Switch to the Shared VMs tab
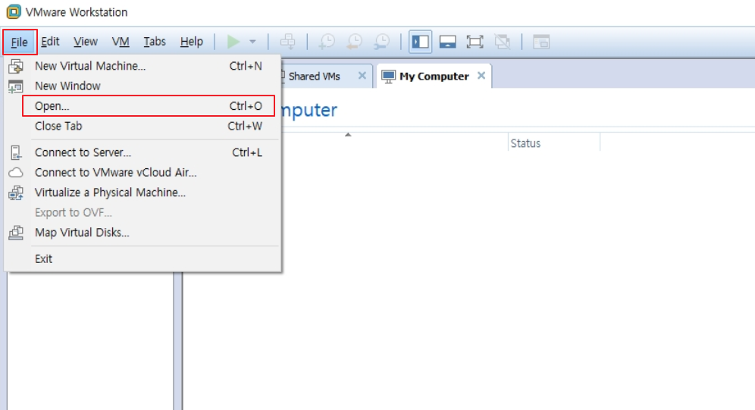The width and height of the screenshot is (755, 410). tap(314, 76)
